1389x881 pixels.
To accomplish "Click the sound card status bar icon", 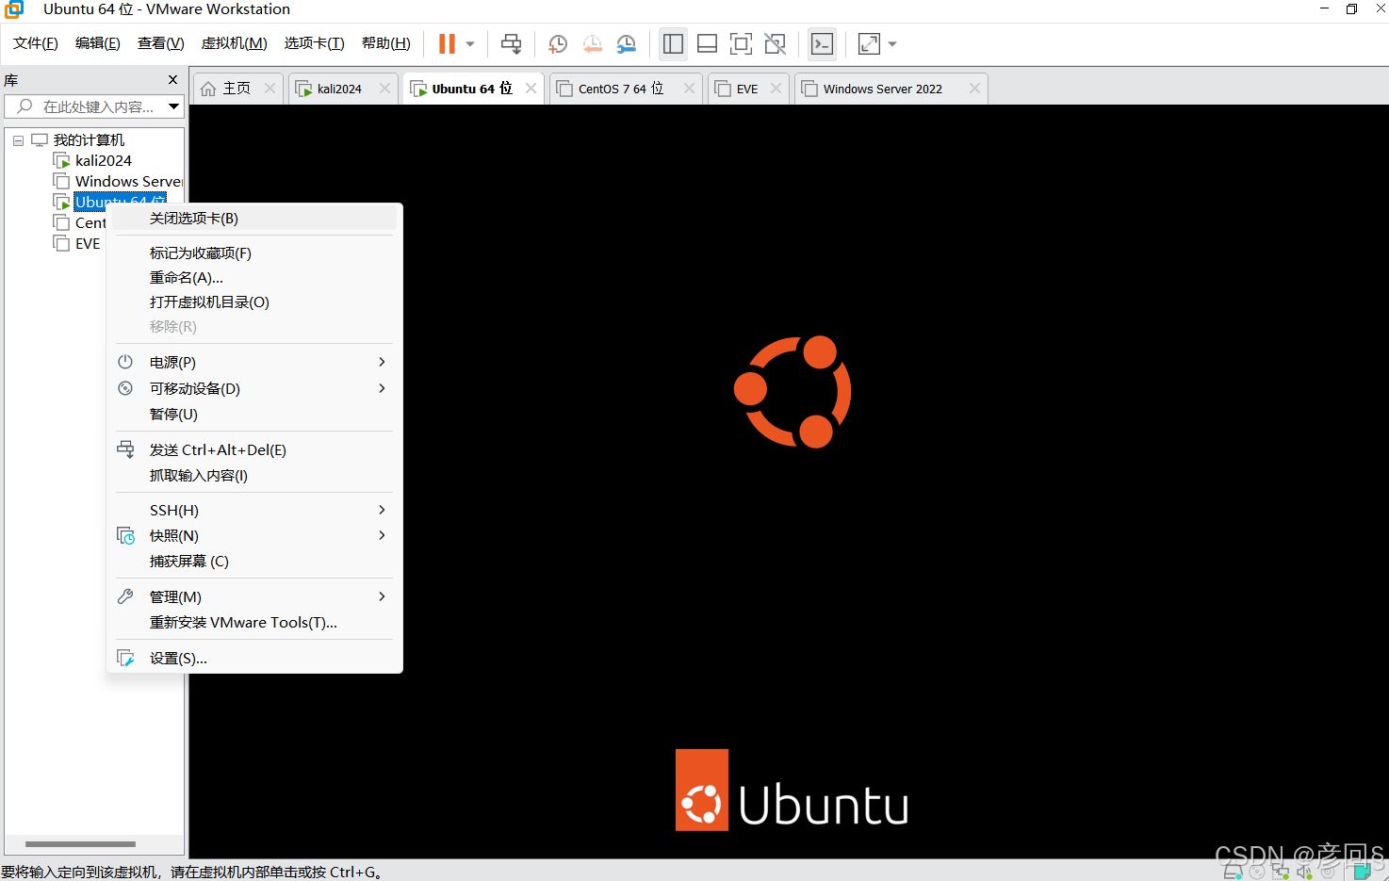I will coord(1304,872).
